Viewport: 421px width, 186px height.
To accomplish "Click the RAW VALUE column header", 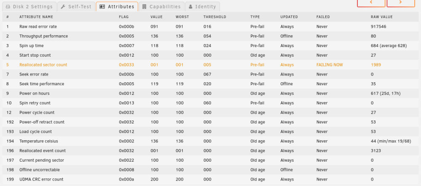I will [382, 17].
